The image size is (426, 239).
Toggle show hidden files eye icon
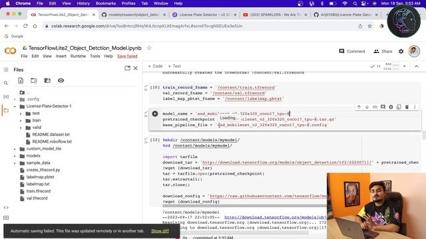coord(61,80)
